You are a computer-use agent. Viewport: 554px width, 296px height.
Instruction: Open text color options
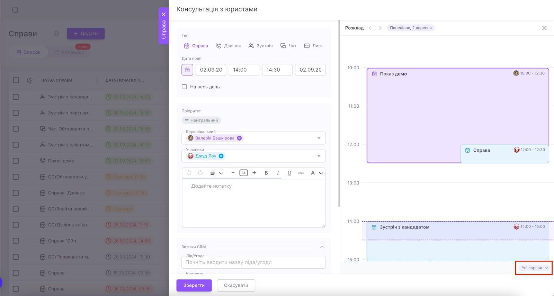pyautogui.click(x=316, y=173)
